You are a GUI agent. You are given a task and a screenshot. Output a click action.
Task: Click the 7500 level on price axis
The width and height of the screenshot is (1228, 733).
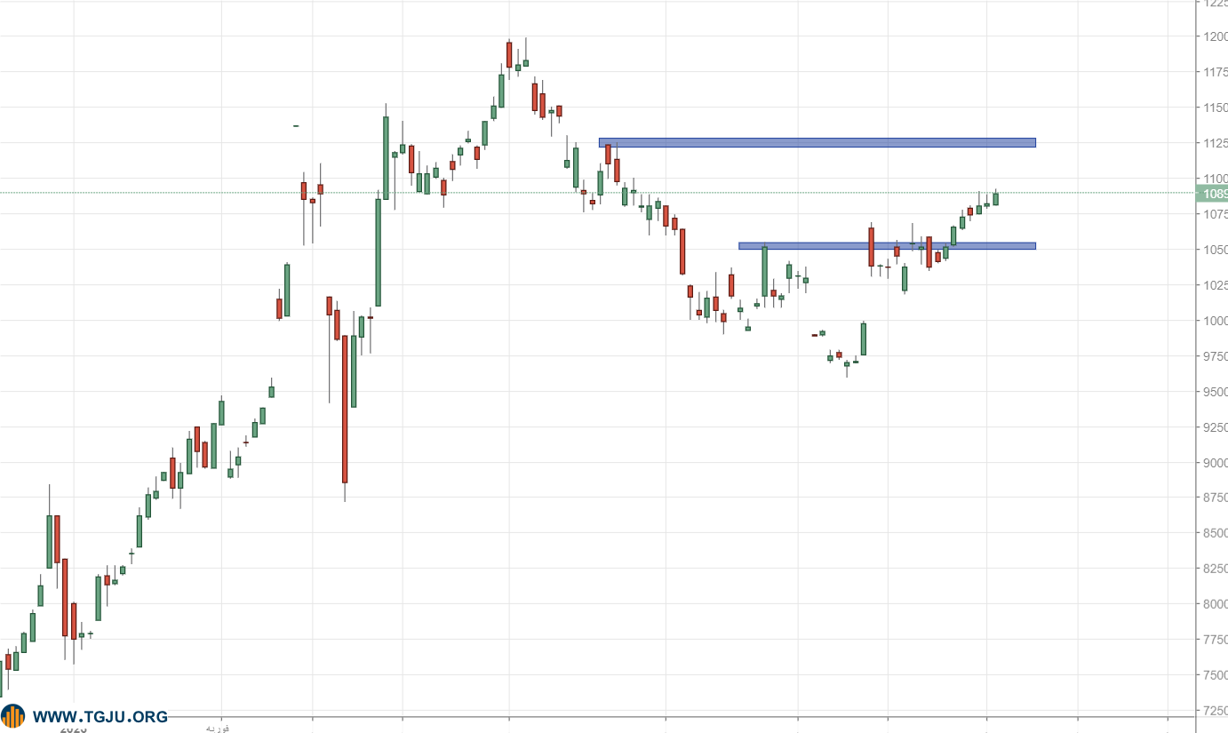1214,675
